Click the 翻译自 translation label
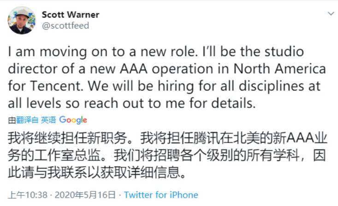 click(x=27, y=120)
